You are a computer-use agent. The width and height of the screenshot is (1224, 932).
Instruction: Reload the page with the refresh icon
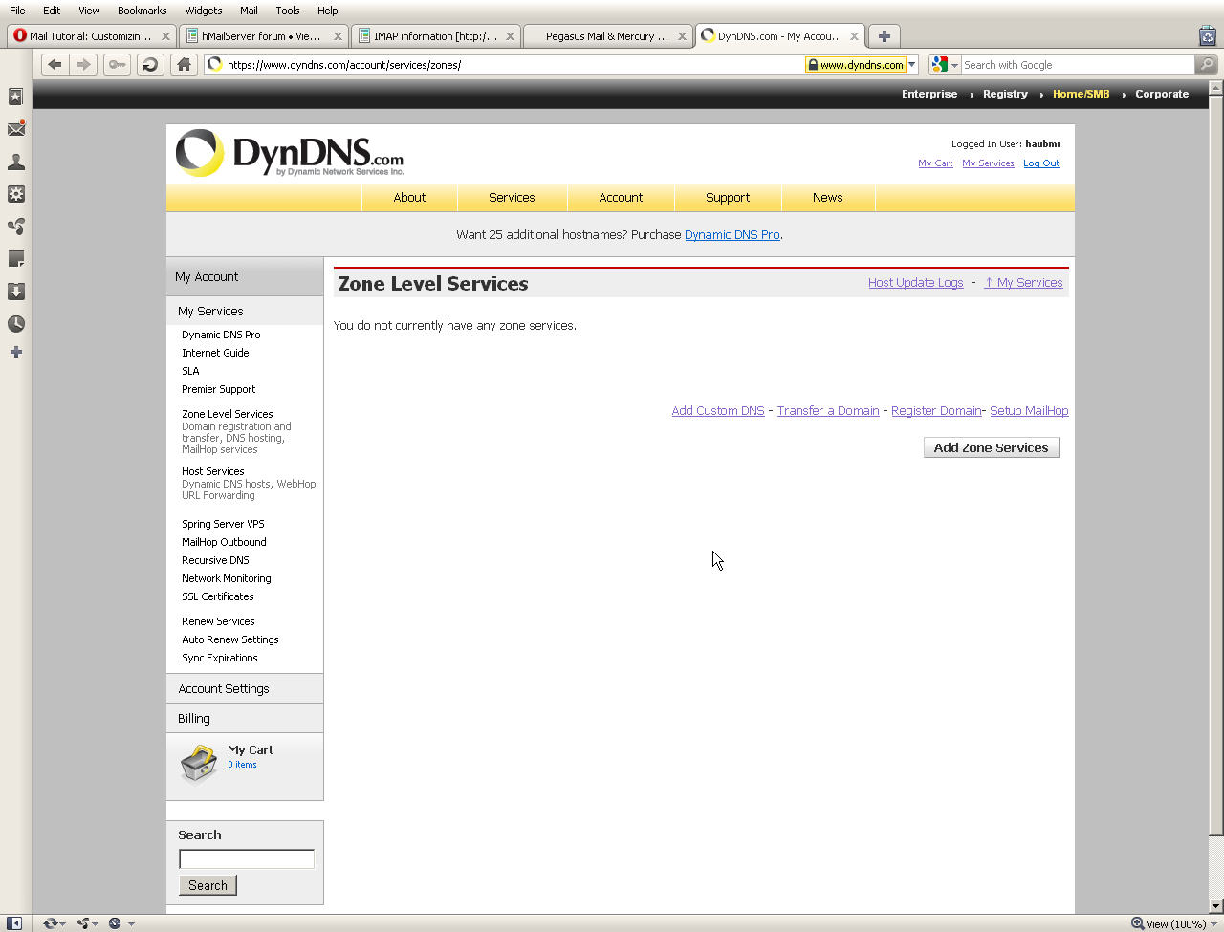tap(150, 64)
